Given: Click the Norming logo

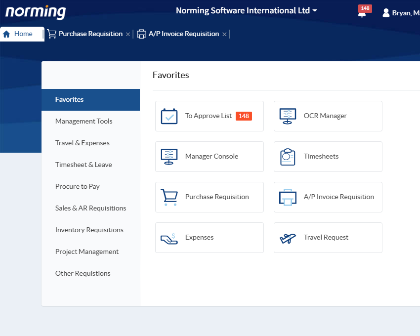Looking at the screenshot, I should click(x=35, y=11).
